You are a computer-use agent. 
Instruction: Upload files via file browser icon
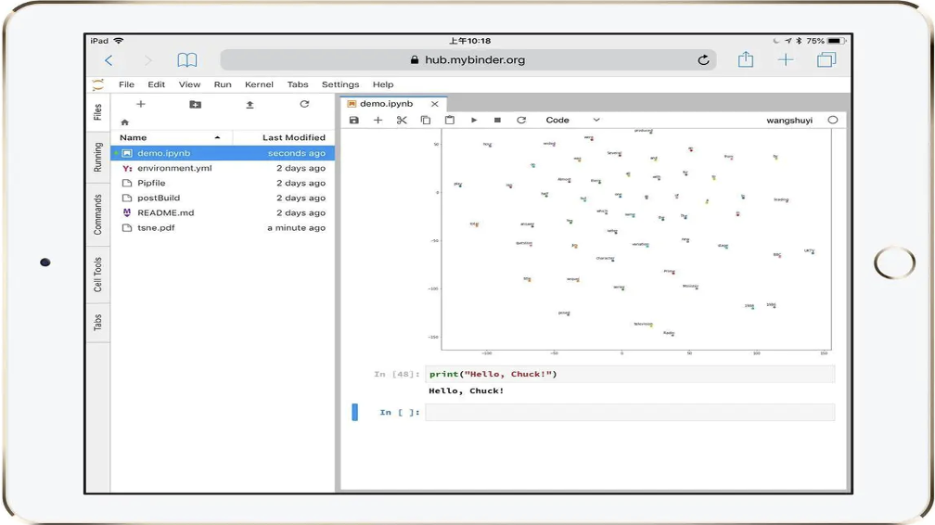250,105
